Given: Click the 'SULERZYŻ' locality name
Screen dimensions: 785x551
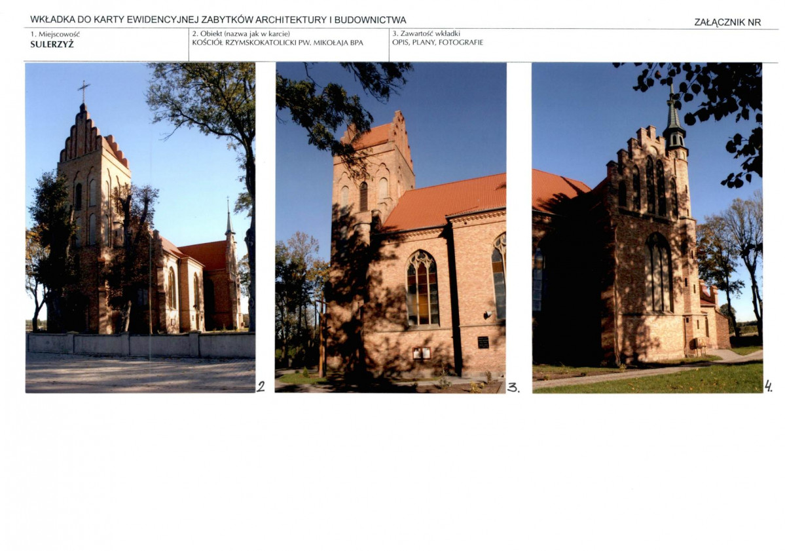Looking at the screenshot, I should tap(52, 44).
